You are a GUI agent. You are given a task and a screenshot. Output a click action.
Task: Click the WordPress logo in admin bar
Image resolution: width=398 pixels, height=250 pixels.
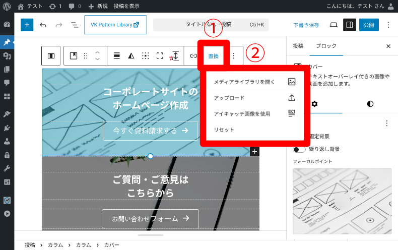click(7, 6)
